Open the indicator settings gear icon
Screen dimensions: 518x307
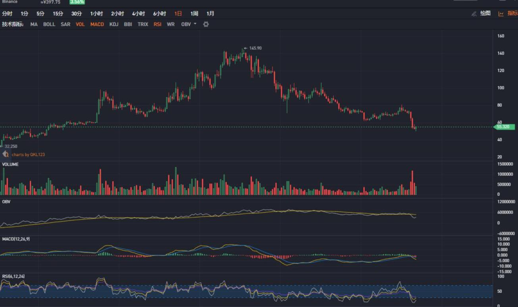point(206,24)
